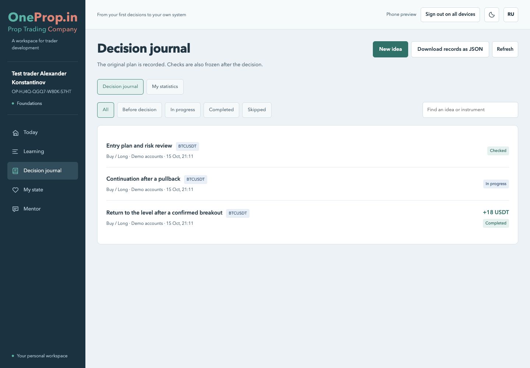Focus the Find an idea search field
The width and height of the screenshot is (530, 368).
[470, 110]
